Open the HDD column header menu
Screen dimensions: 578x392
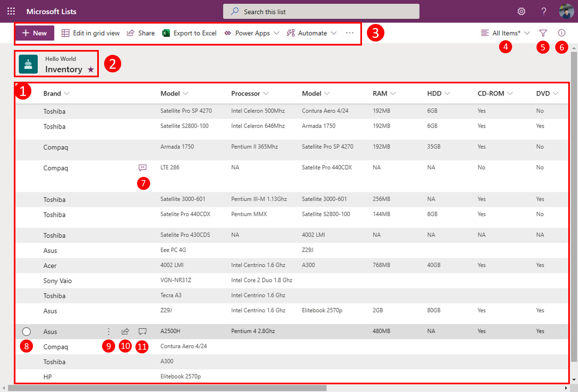click(438, 94)
